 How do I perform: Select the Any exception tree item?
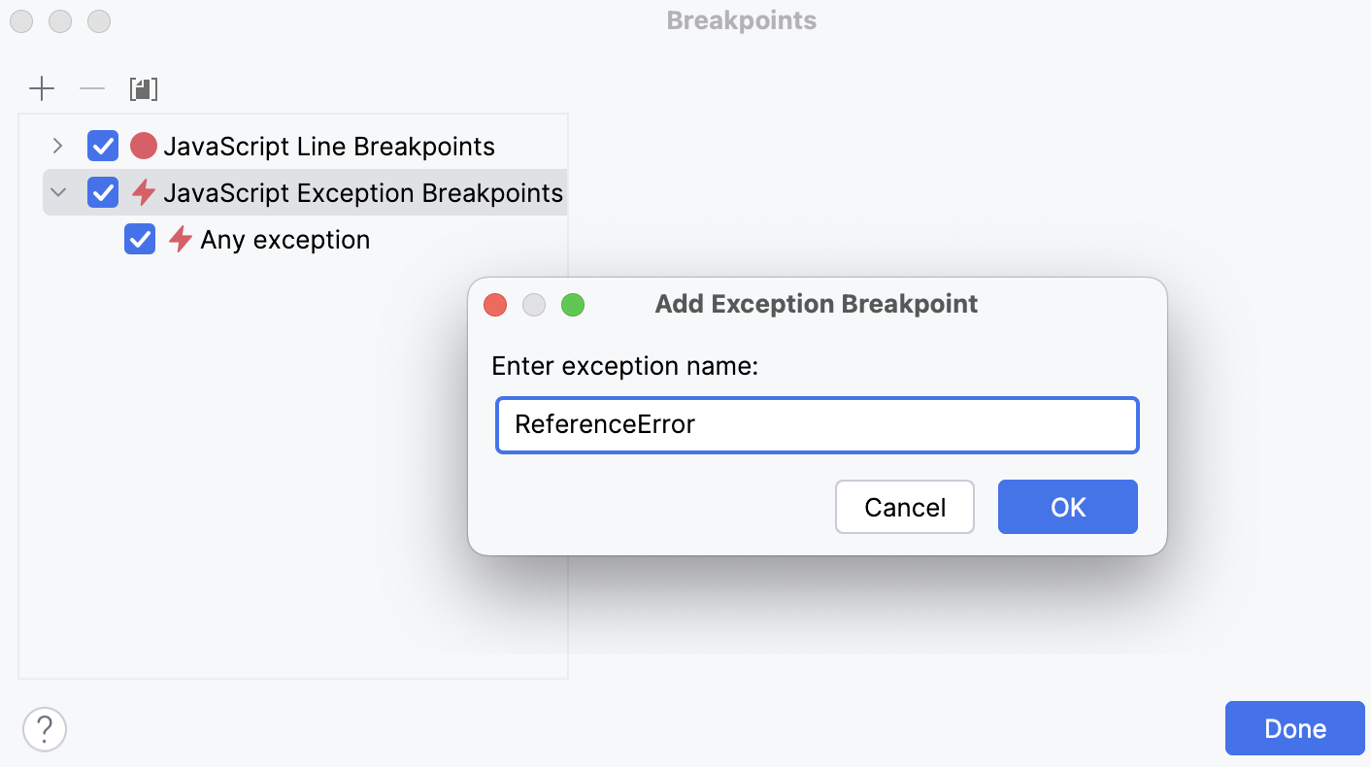click(284, 240)
